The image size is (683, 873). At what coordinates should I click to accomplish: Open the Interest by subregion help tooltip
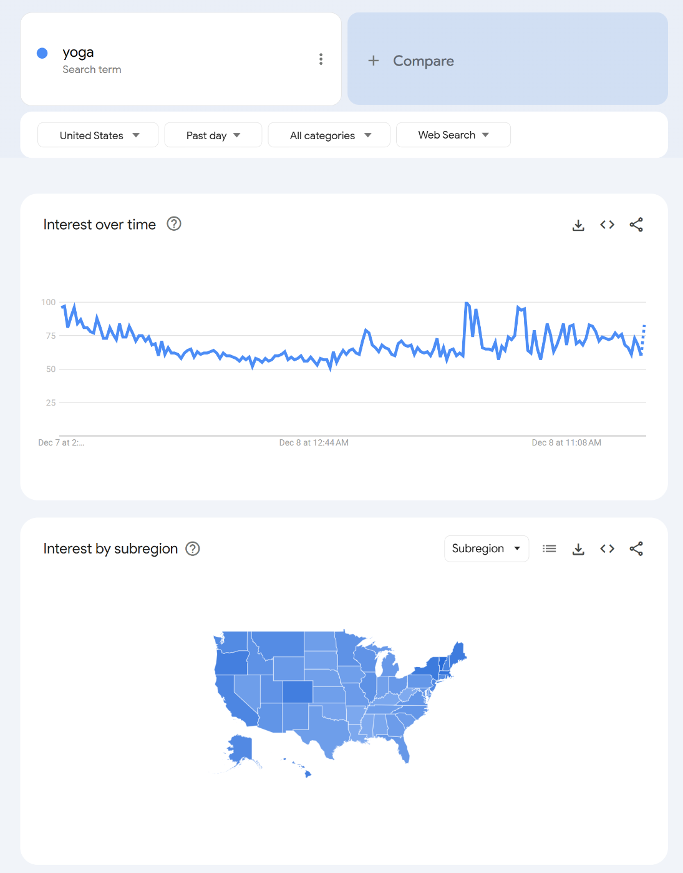click(x=193, y=549)
